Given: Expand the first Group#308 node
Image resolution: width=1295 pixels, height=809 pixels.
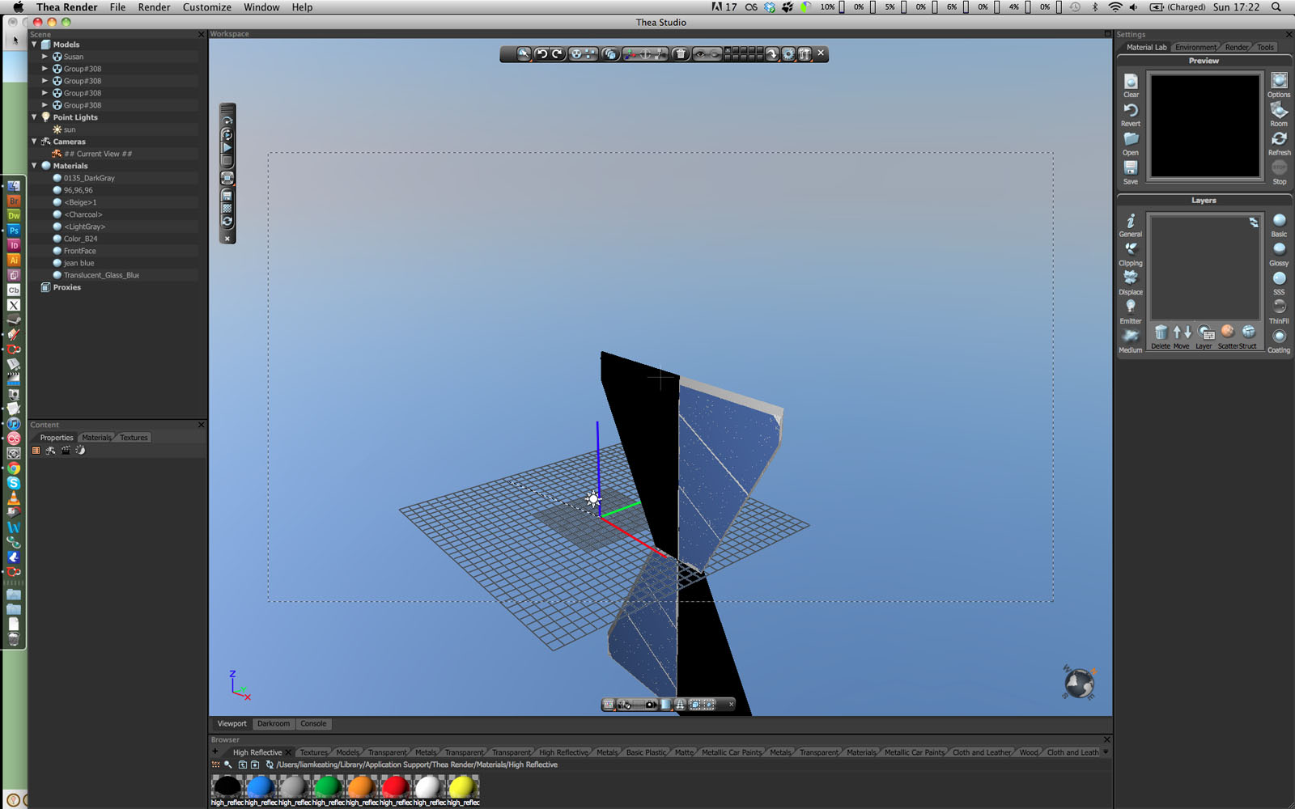Looking at the screenshot, I should tap(45, 69).
